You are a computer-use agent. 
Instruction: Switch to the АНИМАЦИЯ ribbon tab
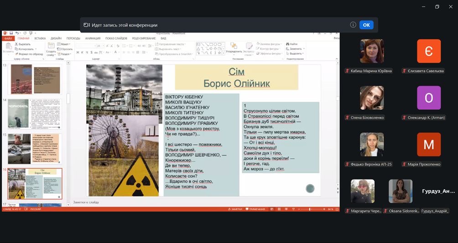tap(93, 38)
